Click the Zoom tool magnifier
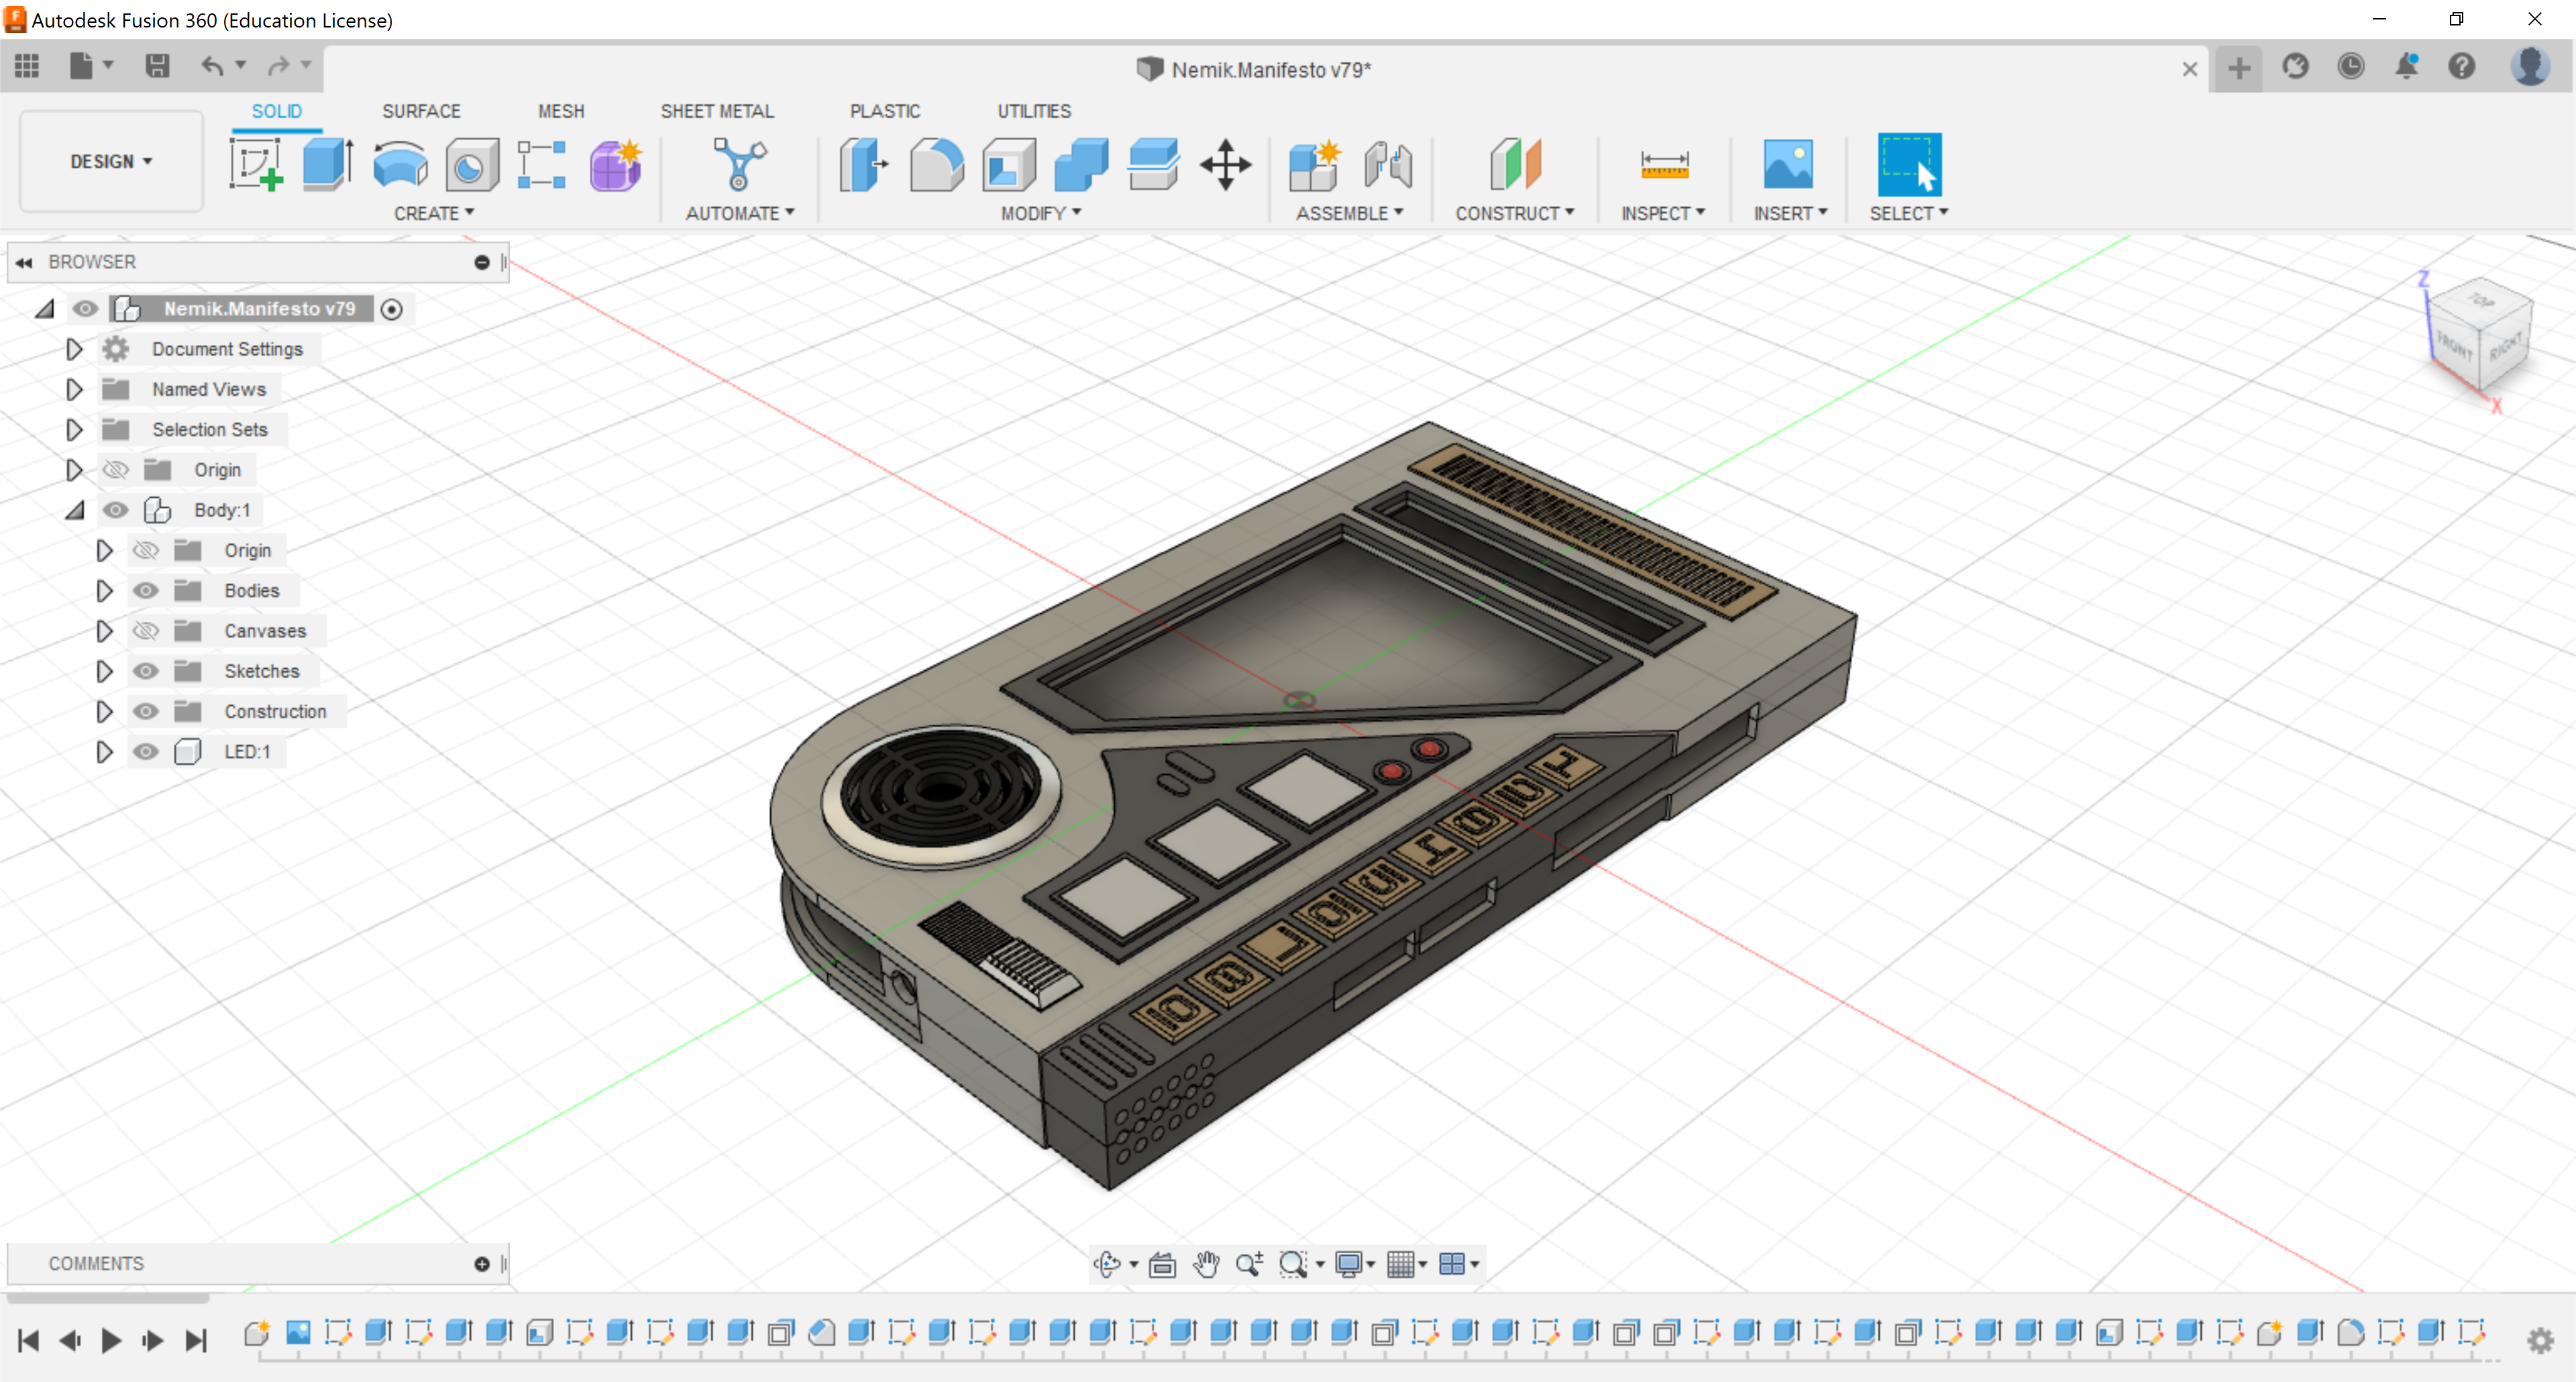Viewport: 2576px width, 1382px height. pos(1249,1264)
